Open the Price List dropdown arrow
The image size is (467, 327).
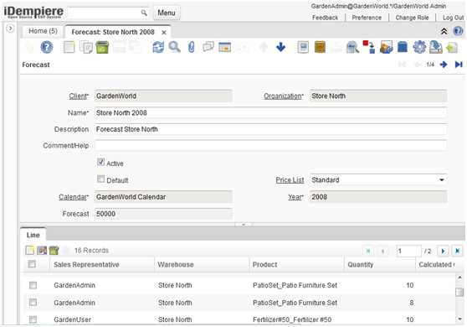442,180
